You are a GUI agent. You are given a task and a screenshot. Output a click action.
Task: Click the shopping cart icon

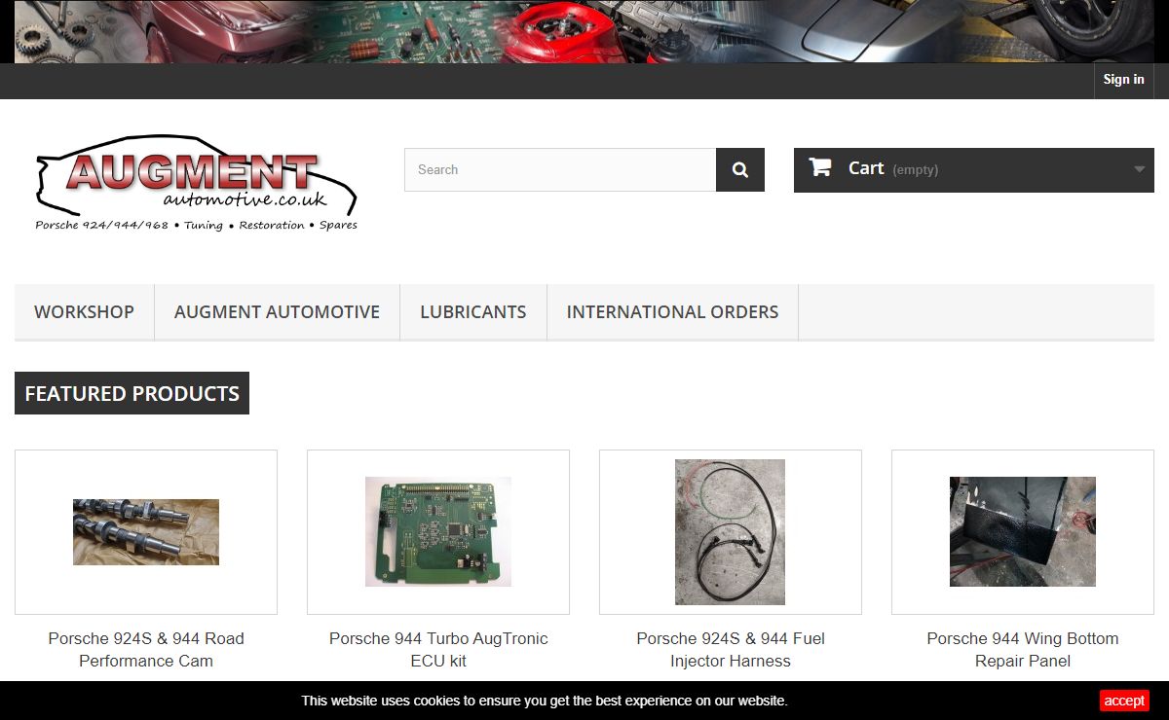pyautogui.click(x=820, y=167)
